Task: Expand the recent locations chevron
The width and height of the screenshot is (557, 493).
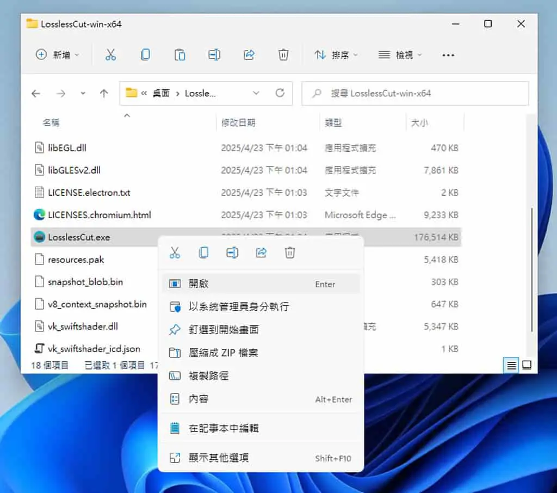Action: 83,94
